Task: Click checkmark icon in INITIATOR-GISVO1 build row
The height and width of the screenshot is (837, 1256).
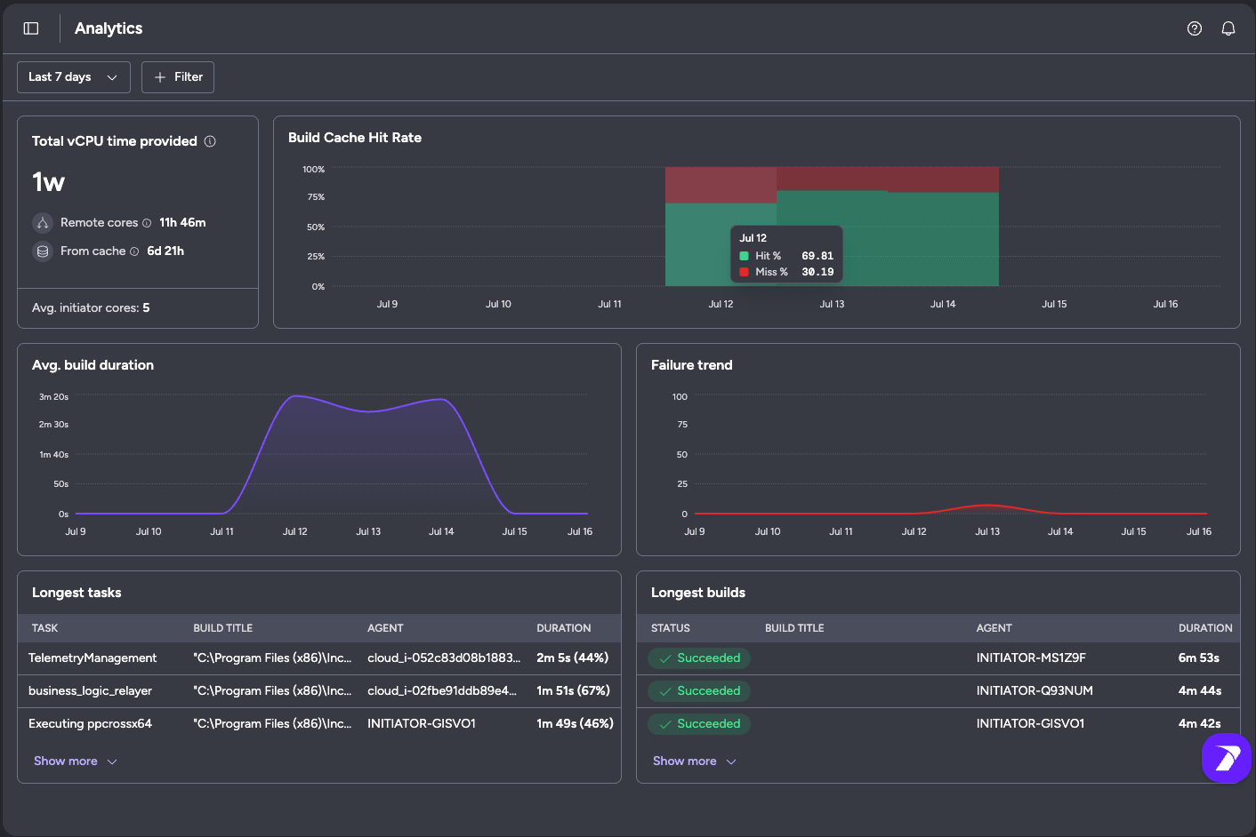Action: (x=665, y=724)
